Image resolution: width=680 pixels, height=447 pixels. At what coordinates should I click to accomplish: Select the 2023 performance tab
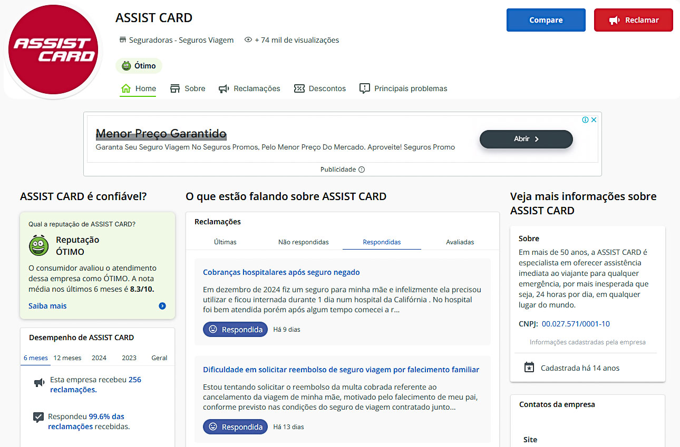pyautogui.click(x=129, y=357)
